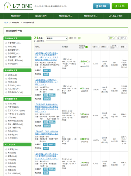Go to next page 次へ
This screenshot has width=131, height=176.
click(x=123, y=38)
